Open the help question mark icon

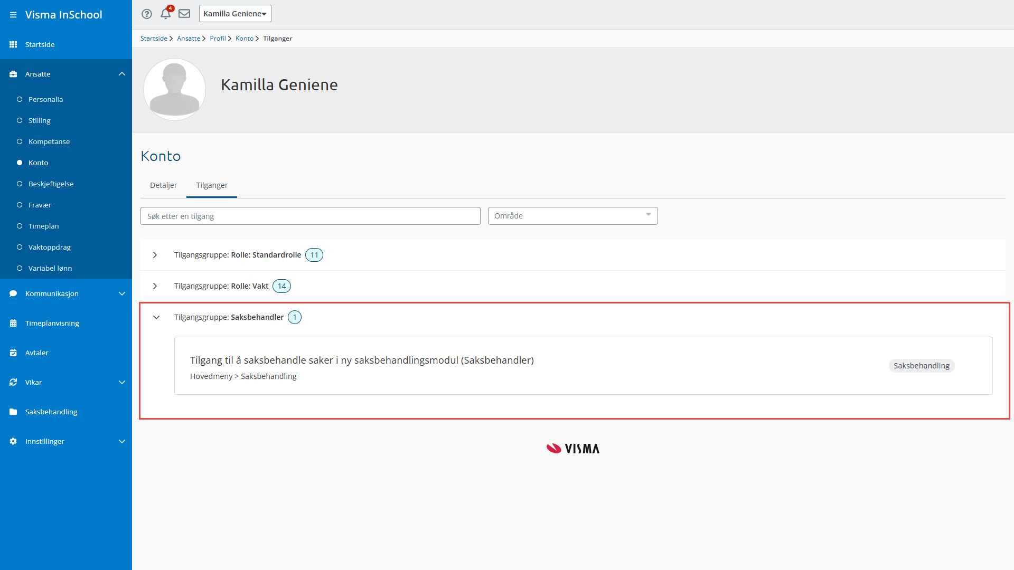(x=147, y=14)
